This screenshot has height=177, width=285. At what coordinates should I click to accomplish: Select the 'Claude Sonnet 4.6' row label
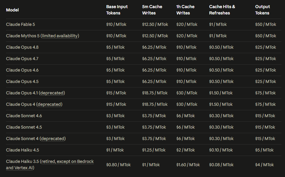point(24,116)
